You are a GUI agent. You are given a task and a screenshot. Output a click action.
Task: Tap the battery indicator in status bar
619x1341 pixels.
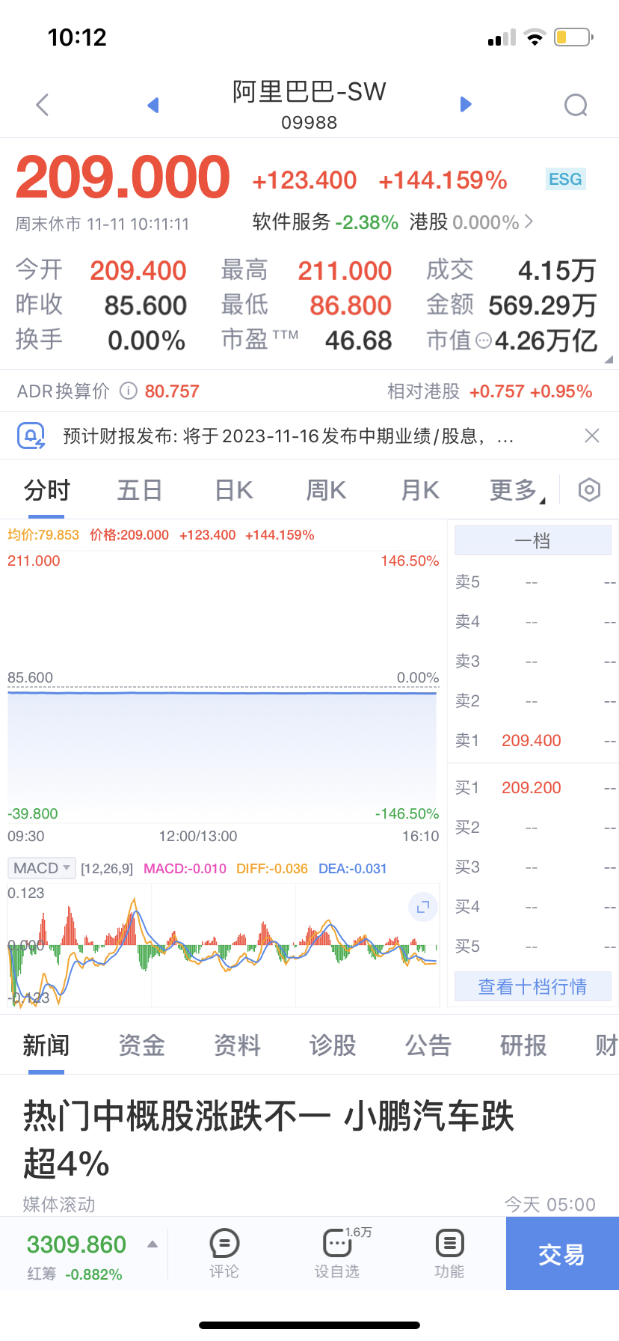574,37
